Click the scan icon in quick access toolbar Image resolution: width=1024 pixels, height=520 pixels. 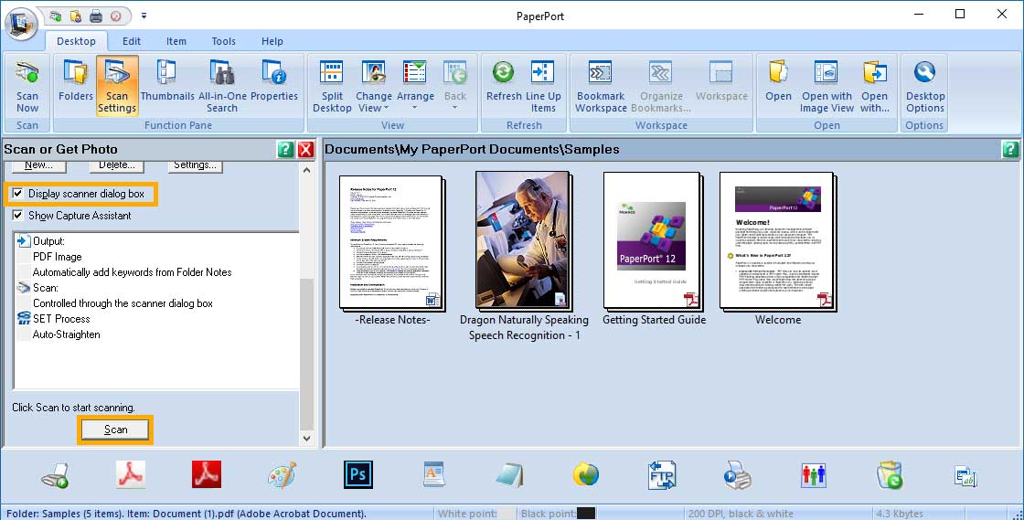56,16
